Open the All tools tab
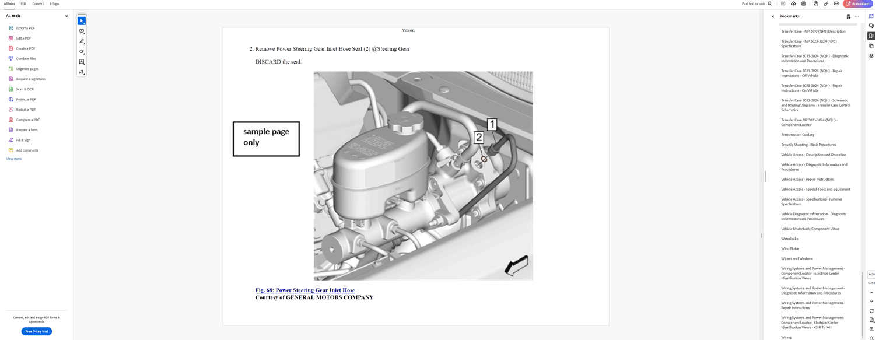 click(9, 3)
